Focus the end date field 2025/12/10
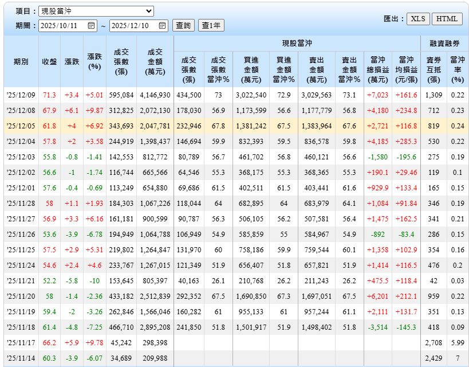The image size is (469, 367). coord(134,26)
